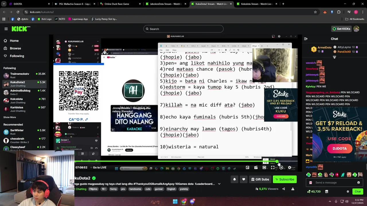Click the KICK logo
The width and height of the screenshot is (367, 206).
(21, 29)
